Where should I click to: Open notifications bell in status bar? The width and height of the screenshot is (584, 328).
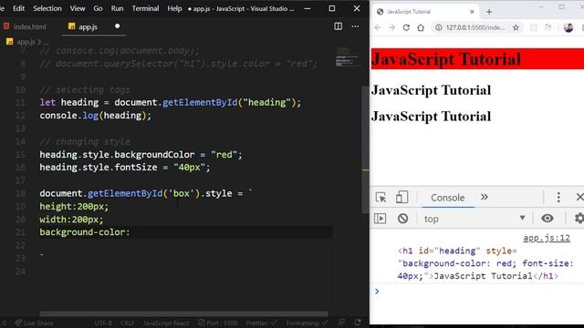click(x=358, y=323)
